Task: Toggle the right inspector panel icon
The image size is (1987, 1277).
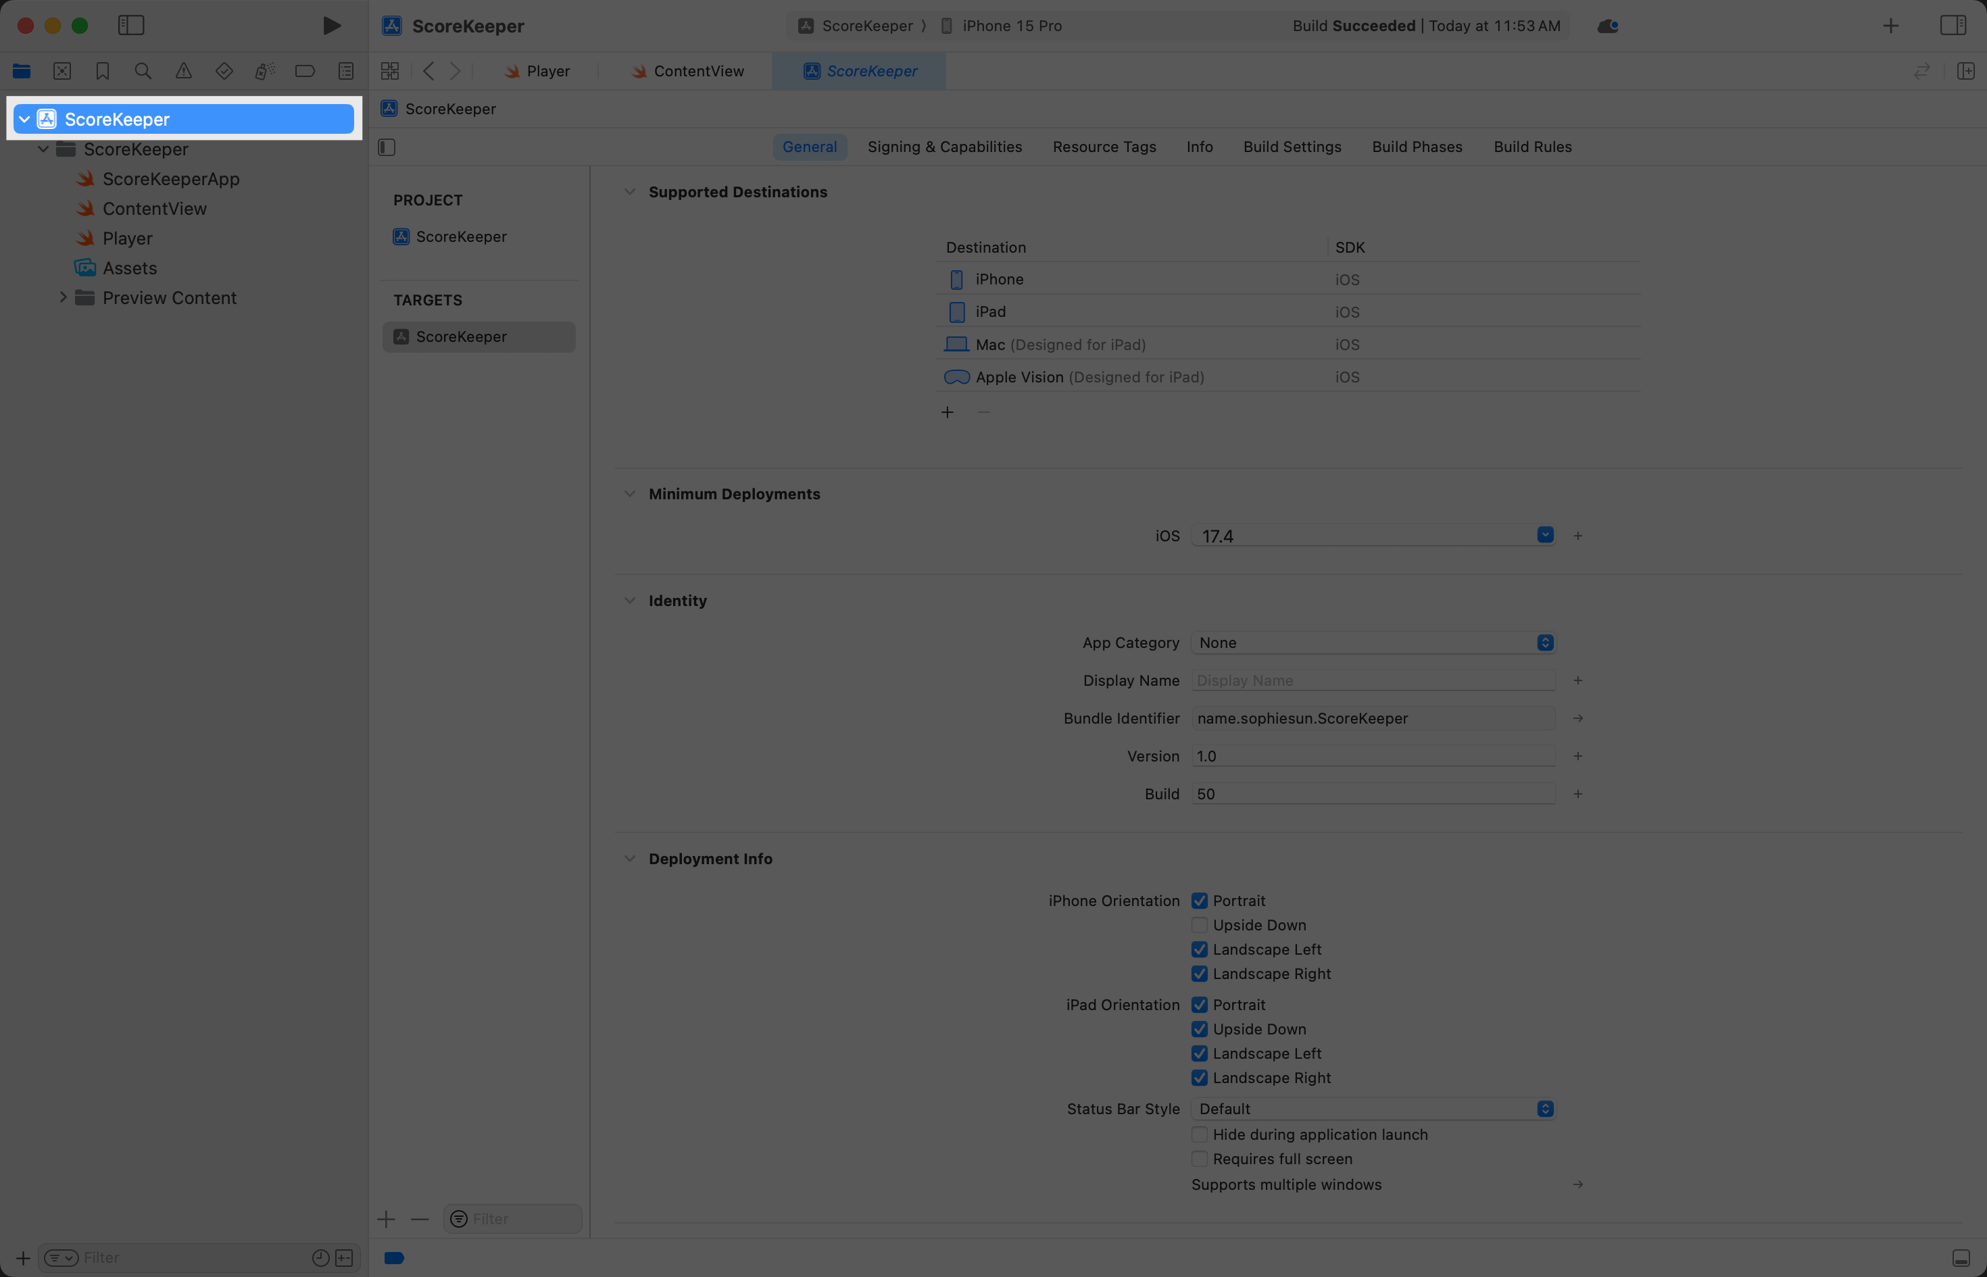Action: click(1952, 26)
